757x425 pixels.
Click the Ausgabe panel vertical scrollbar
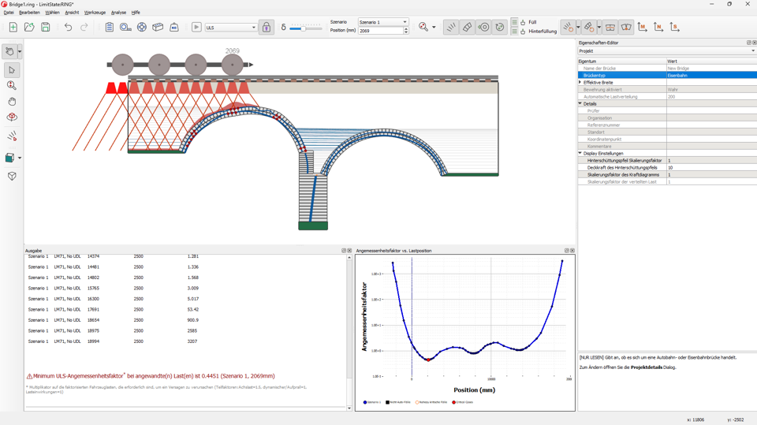point(349,332)
